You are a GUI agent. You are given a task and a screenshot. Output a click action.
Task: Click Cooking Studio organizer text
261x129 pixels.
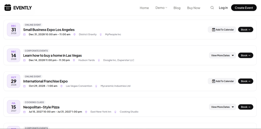click(129, 111)
